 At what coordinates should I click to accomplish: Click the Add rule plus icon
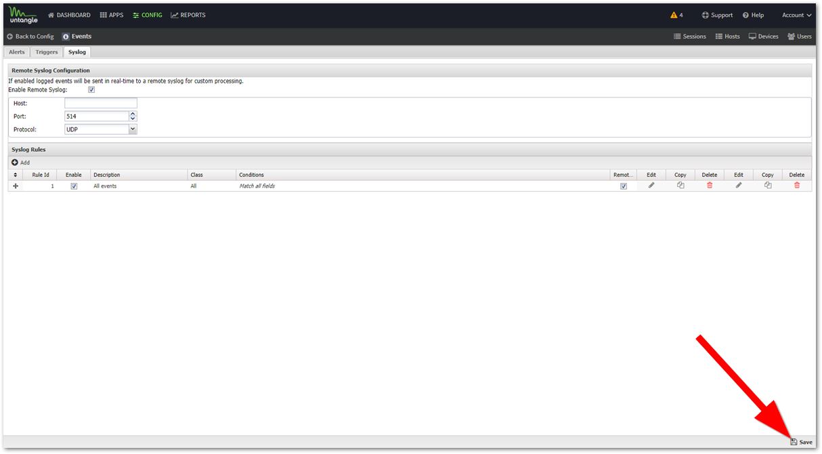(x=15, y=163)
